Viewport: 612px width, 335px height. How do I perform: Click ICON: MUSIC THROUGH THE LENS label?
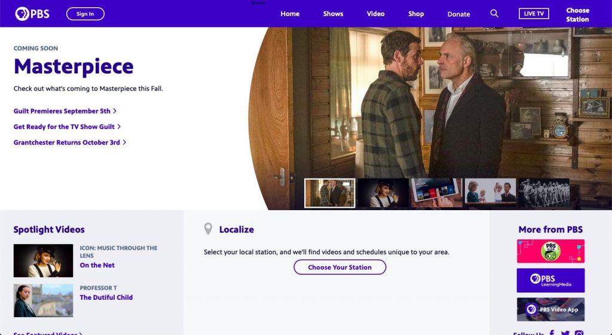(x=119, y=251)
